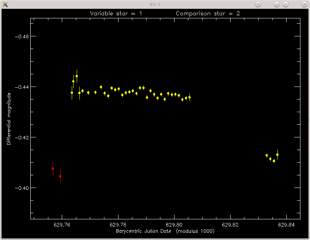Click the shade window double-chevron button
The width and height of the screenshot is (310, 240).
258,5
